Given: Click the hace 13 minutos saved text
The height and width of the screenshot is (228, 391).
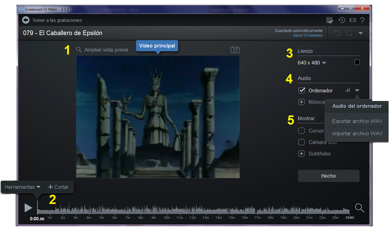Looking at the screenshot, I should click(308, 35).
